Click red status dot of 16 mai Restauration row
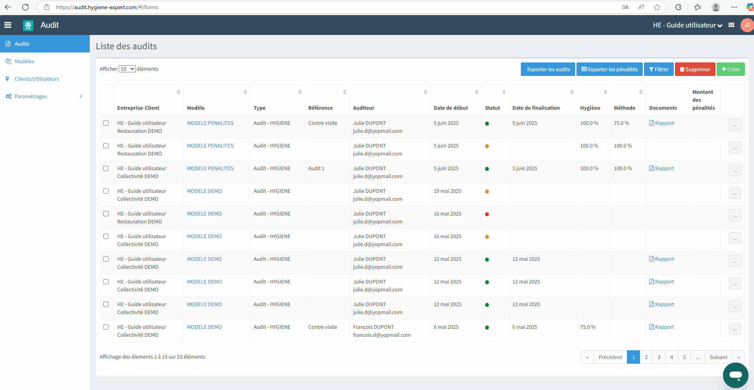This screenshot has height=390, width=754. [487, 214]
